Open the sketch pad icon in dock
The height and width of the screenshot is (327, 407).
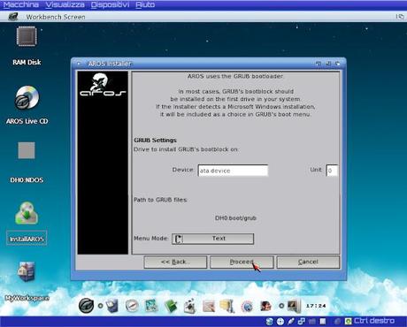click(x=209, y=307)
